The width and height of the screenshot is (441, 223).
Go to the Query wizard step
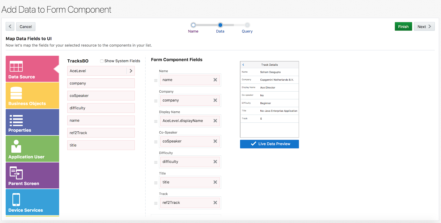coord(247,25)
